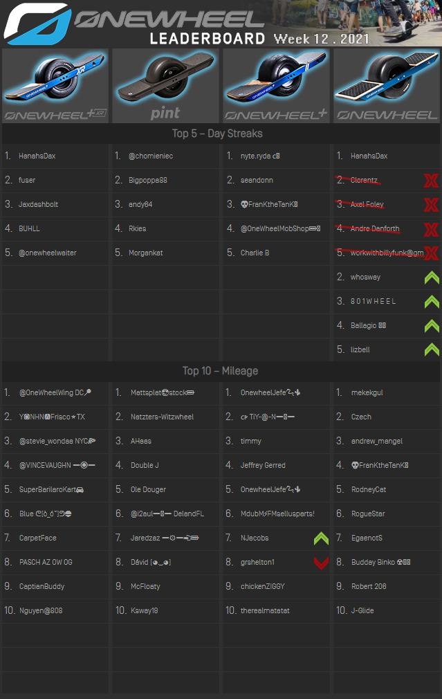442x699 pixels.
Task: Open @chomieniec rider entry
Action: coord(151,156)
